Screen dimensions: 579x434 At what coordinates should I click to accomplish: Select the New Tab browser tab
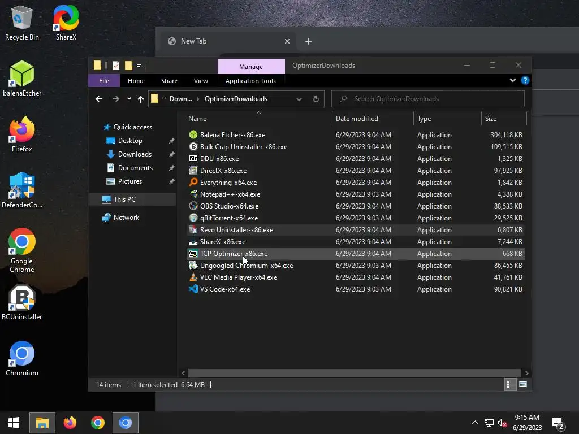[x=229, y=41]
